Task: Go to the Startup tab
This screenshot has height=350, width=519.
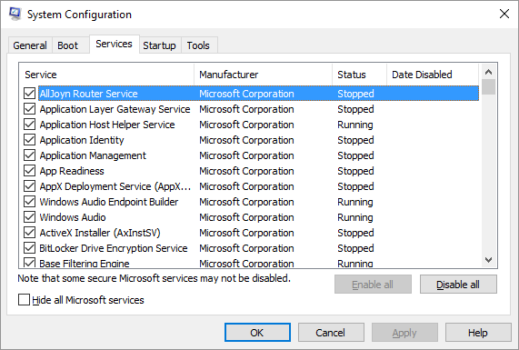Action: pos(159,45)
